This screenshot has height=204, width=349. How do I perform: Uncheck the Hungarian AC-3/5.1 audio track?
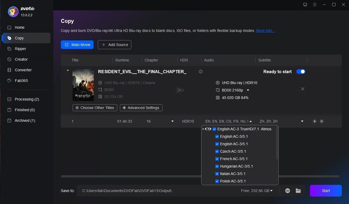(x=217, y=166)
